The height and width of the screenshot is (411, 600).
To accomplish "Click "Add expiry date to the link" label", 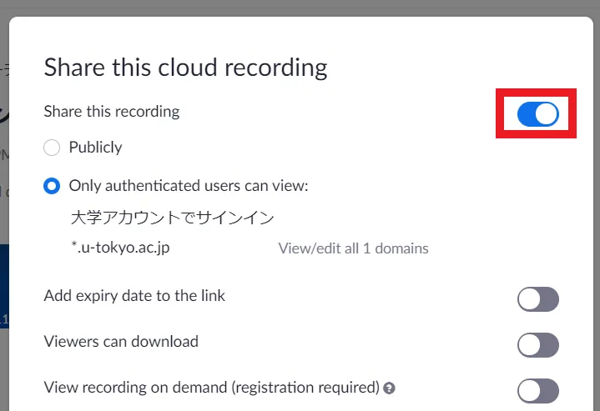I will coord(134,296).
